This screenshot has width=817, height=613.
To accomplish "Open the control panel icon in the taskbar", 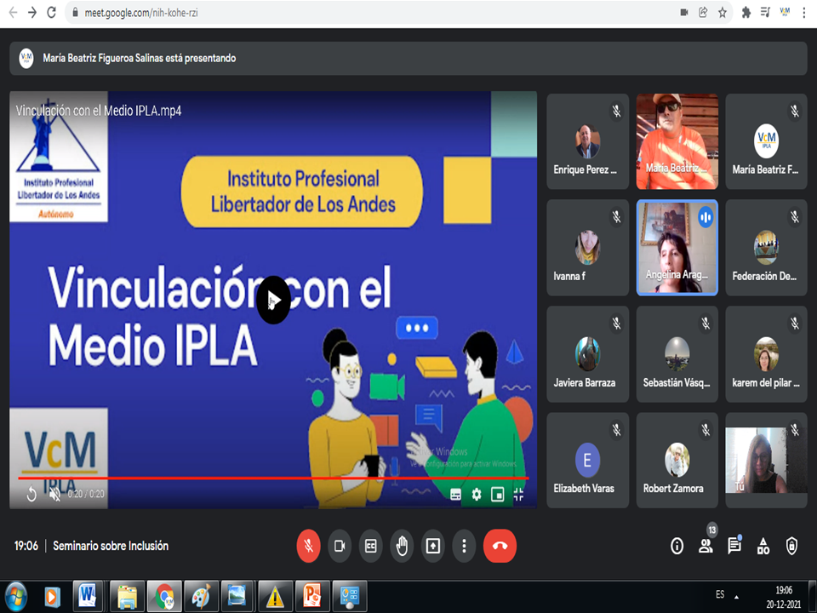I will [350, 596].
